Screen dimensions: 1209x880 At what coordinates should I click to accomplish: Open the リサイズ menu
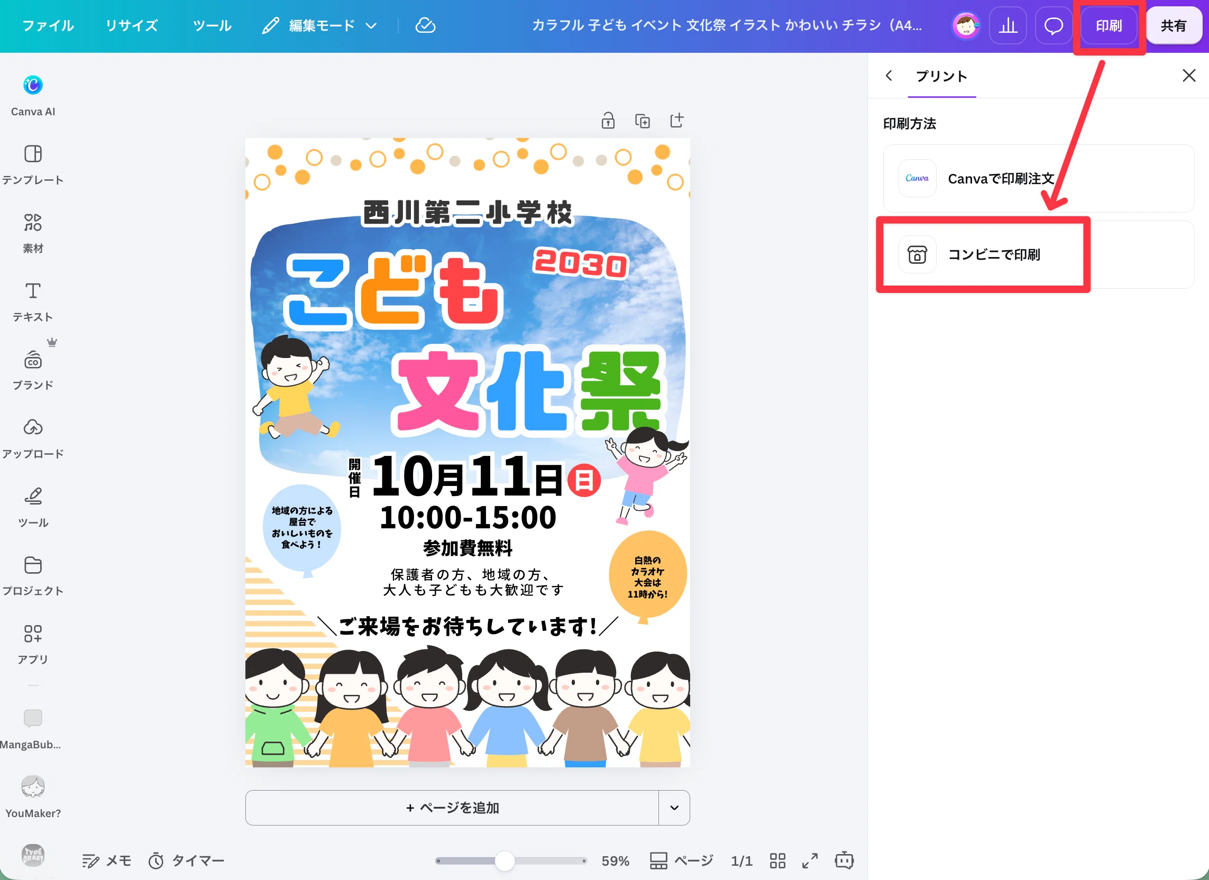pyautogui.click(x=131, y=25)
